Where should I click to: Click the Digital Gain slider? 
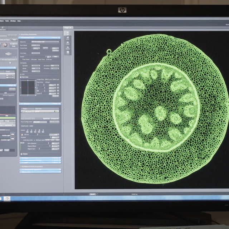44,149
